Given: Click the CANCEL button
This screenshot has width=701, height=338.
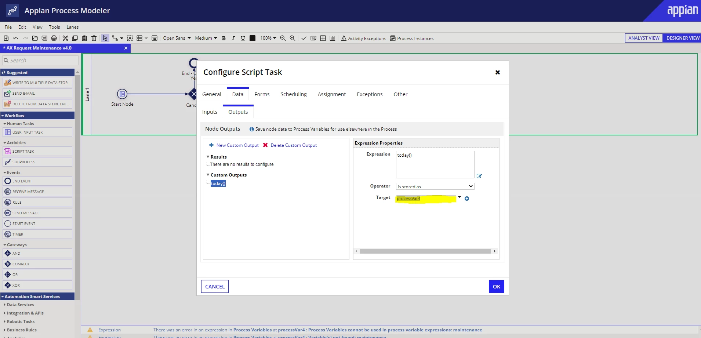Looking at the screenshot, I should 215,287.
